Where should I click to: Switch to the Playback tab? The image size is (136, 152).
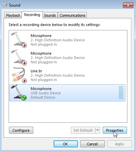click(x=13, y=15)
